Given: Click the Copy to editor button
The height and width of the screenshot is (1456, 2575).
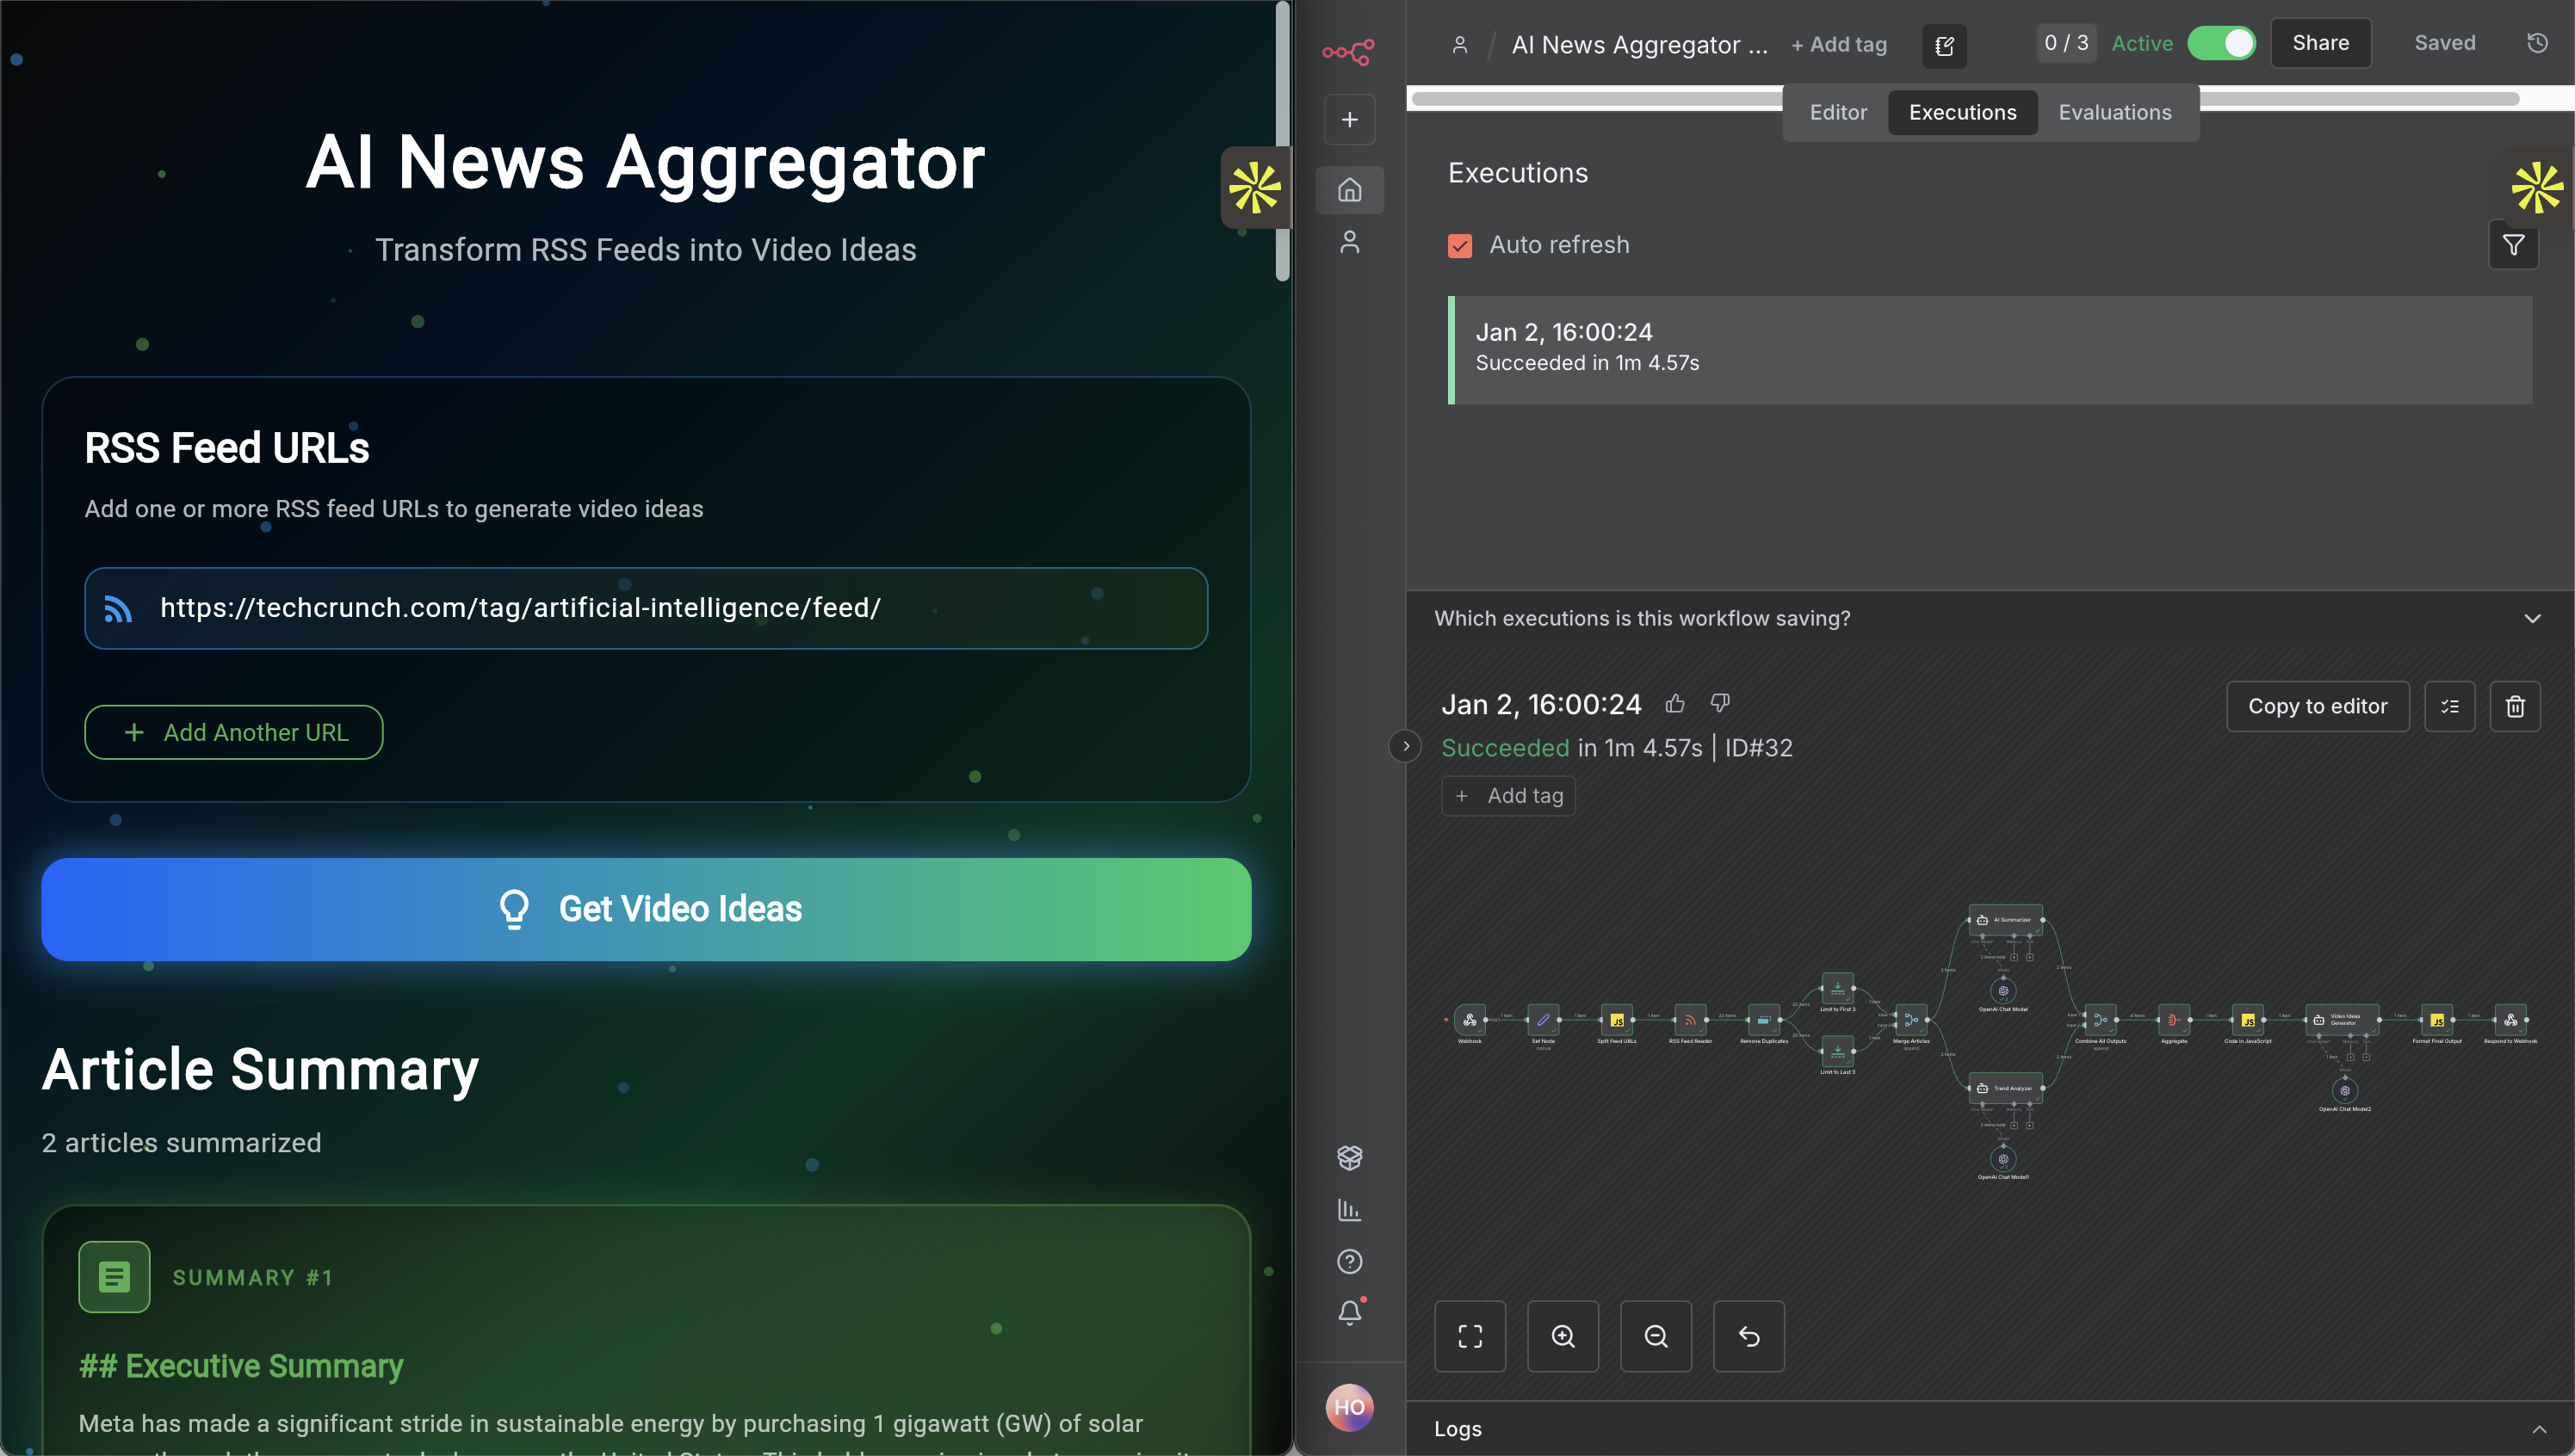Looking at the screenshot, I should (2318, 706).
